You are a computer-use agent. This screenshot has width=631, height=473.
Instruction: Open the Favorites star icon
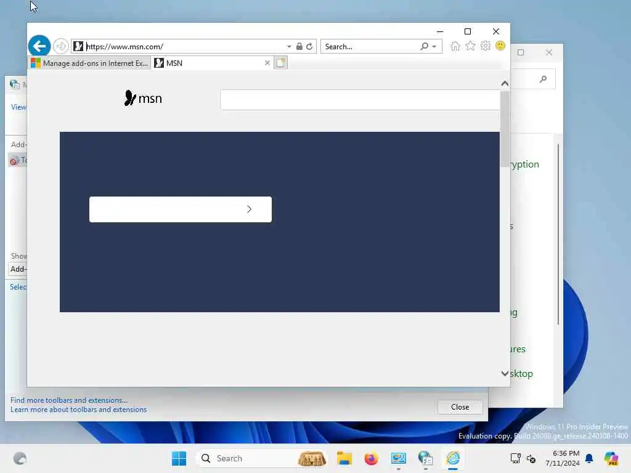pos(470,46)
